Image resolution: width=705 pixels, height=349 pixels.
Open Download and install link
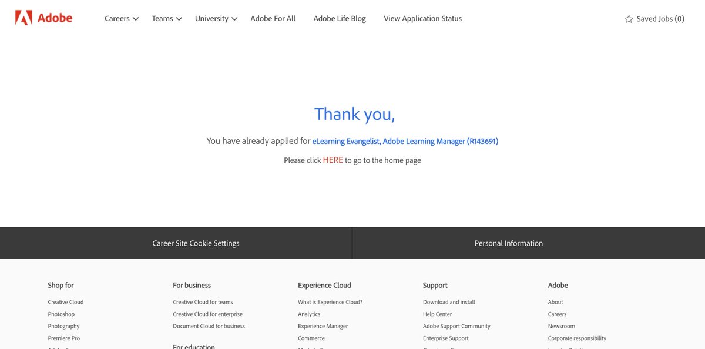pos(449,302)
